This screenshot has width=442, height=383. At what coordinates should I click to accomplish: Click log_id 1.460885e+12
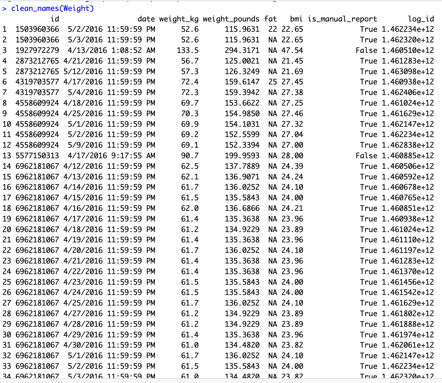[408, 155]
